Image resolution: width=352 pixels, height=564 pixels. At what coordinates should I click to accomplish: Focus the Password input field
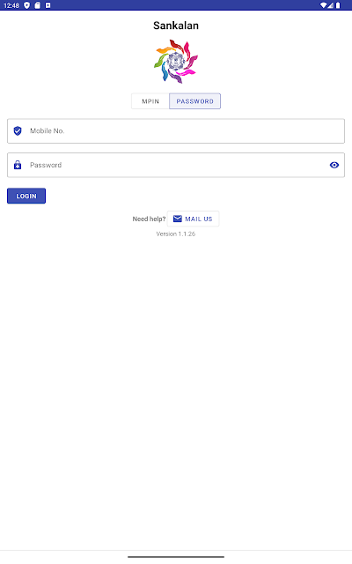click(x=176, y=165)
